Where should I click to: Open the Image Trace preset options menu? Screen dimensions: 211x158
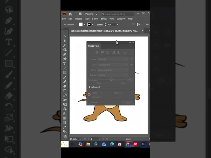(132, 59)
